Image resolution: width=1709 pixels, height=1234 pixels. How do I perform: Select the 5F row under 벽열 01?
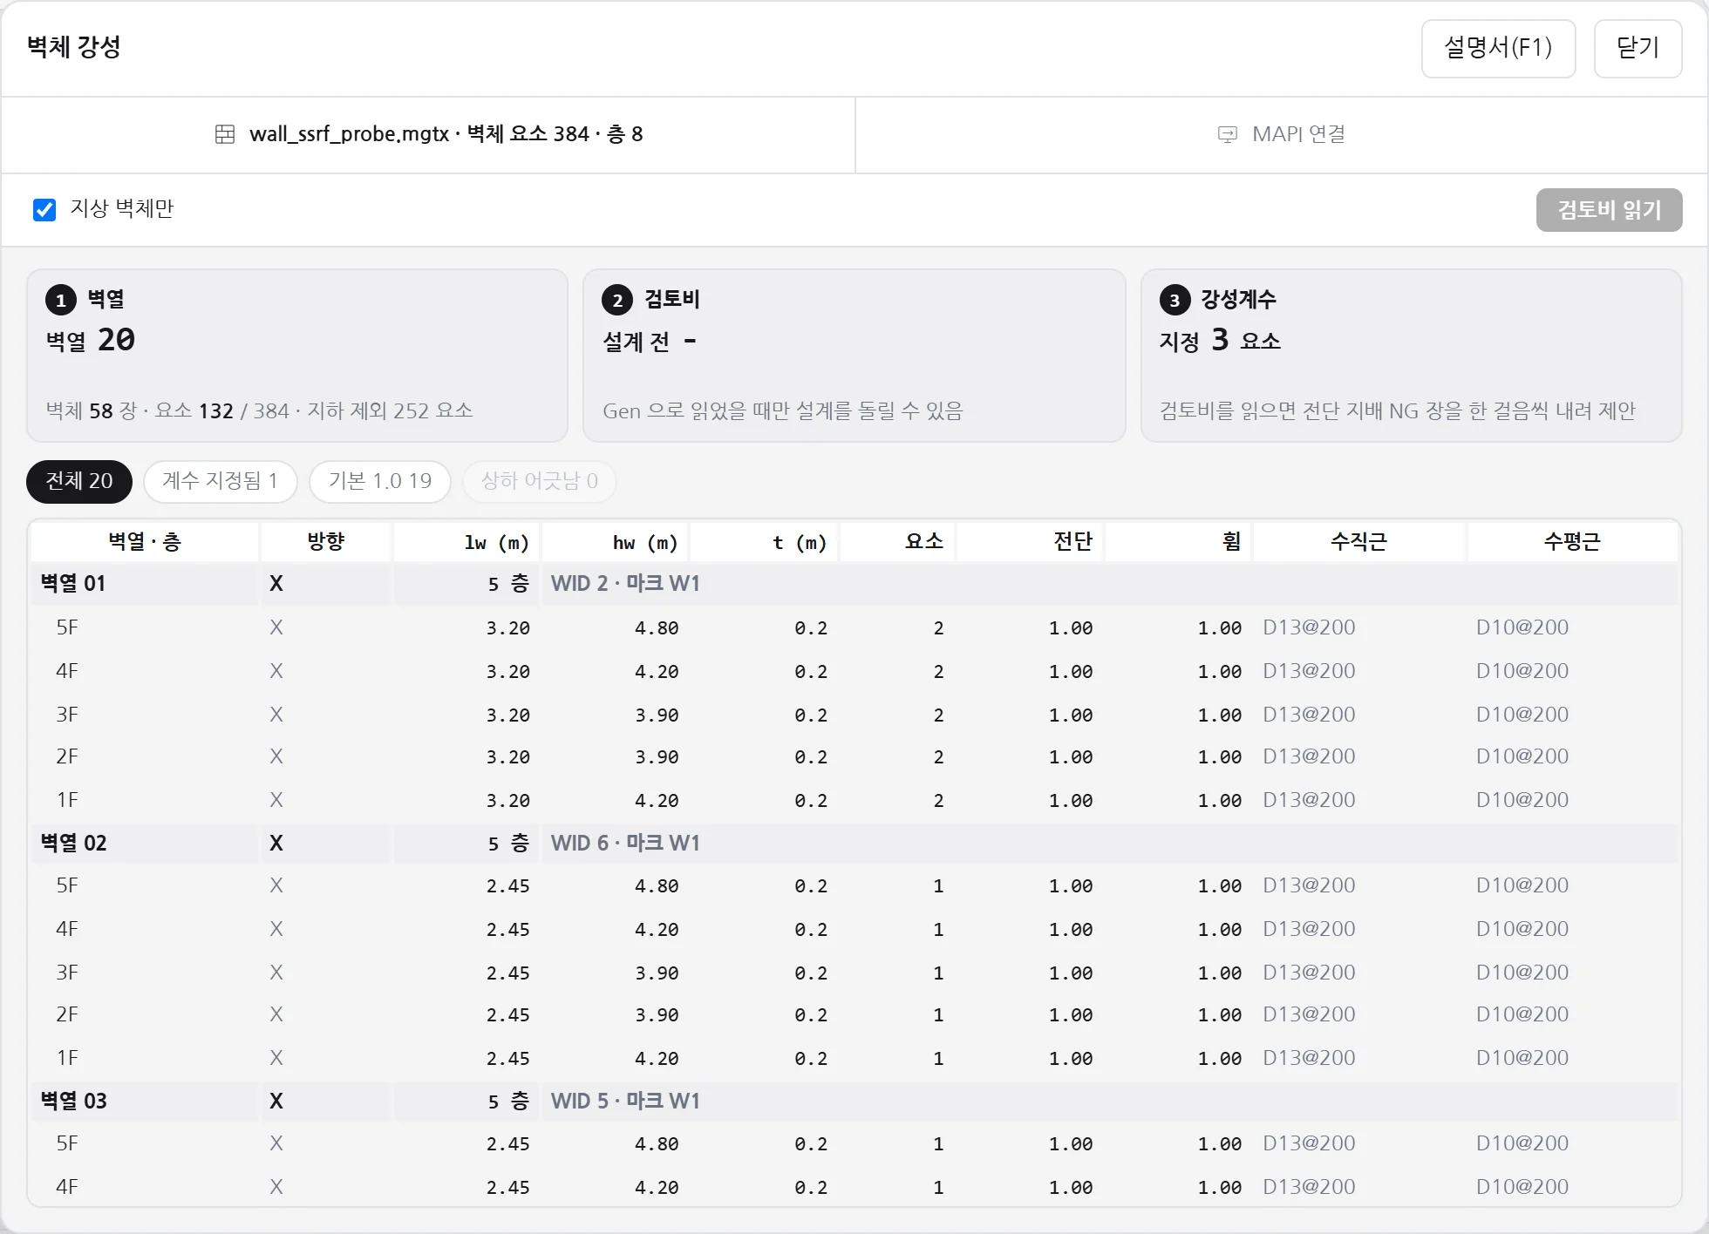pos(854,627)
